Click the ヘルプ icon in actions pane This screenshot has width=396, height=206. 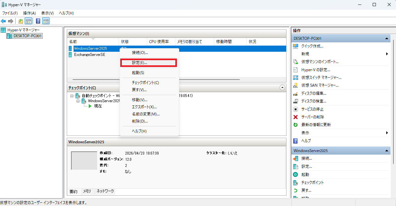295,141
